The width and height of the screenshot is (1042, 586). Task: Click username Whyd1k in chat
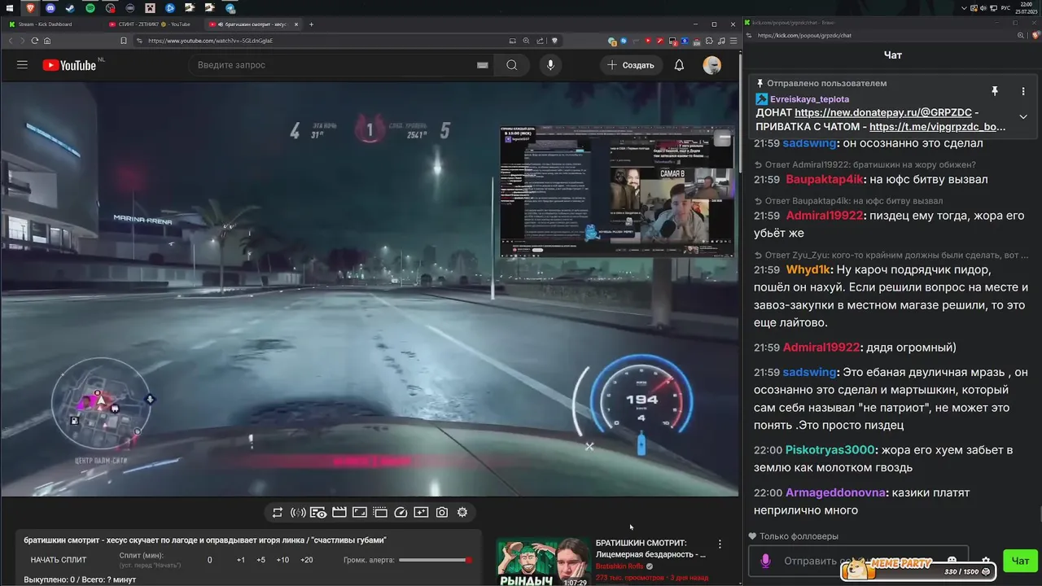[x=808, y=269]
